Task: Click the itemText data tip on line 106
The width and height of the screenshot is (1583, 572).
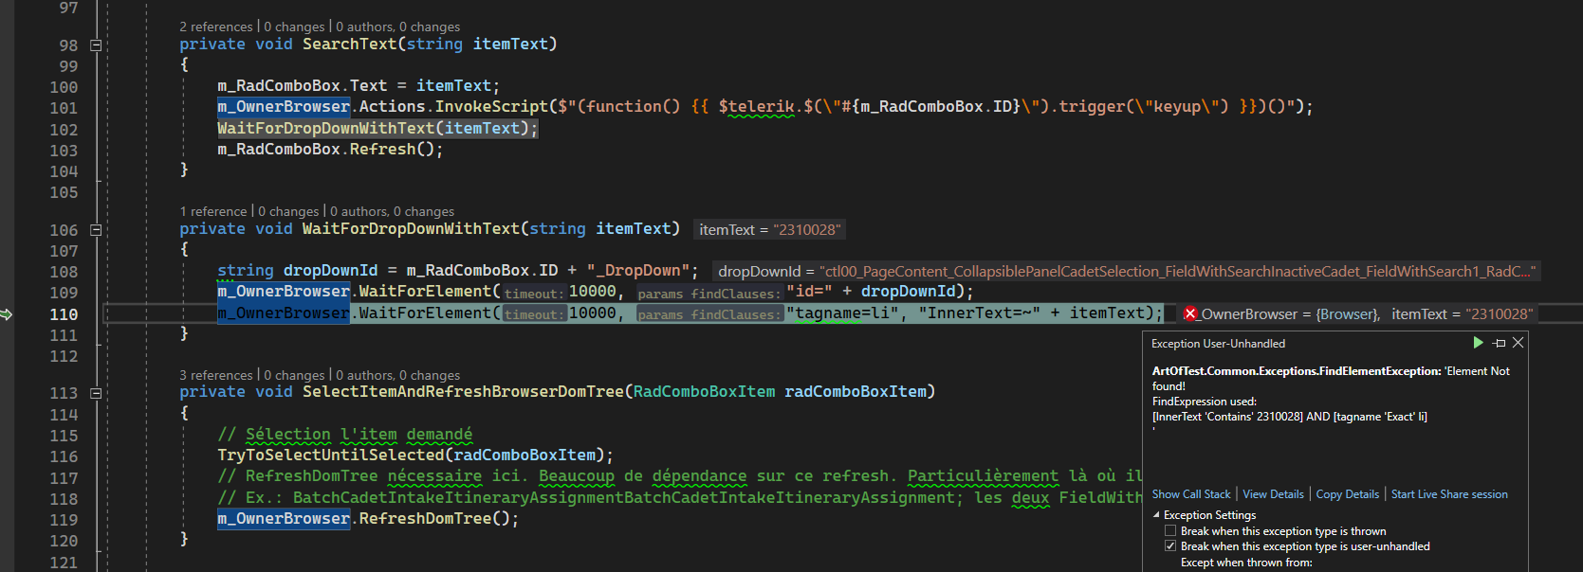Action: tap(768, 230)
